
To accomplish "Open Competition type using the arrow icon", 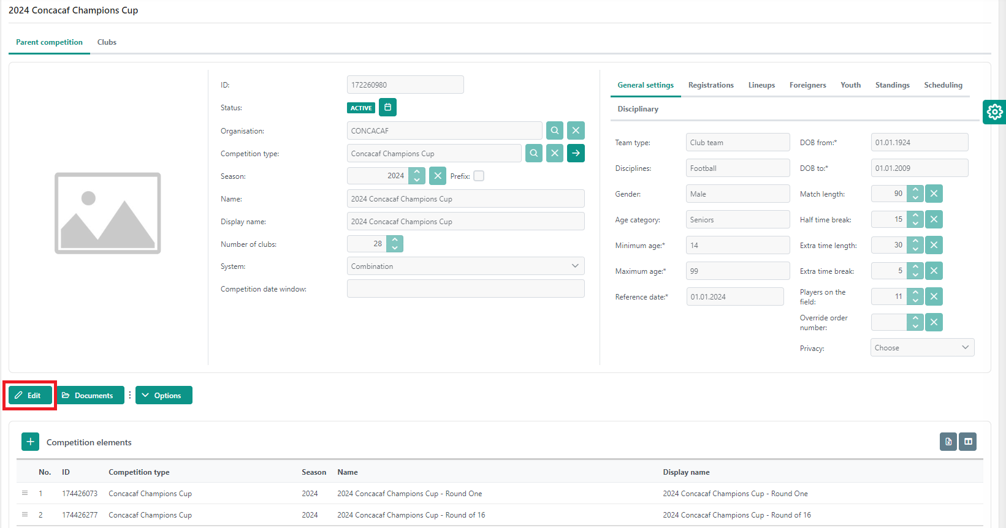I will pos(576,153).
